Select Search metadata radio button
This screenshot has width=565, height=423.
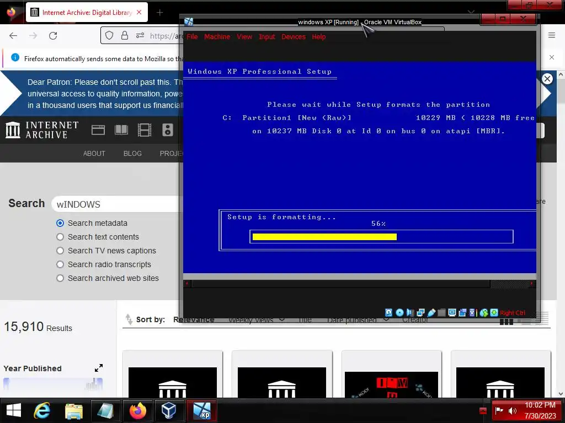click(60, 223)
